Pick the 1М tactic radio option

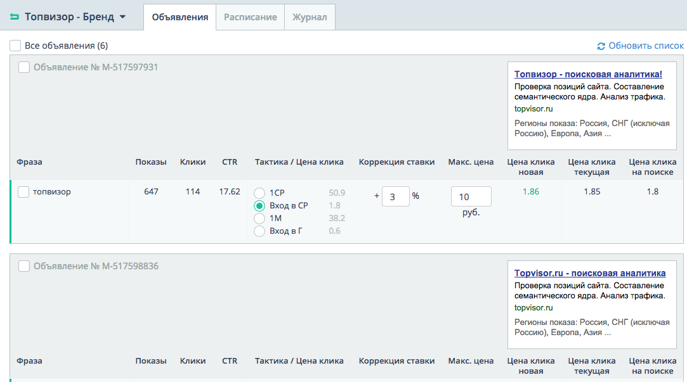click(259, 219)
